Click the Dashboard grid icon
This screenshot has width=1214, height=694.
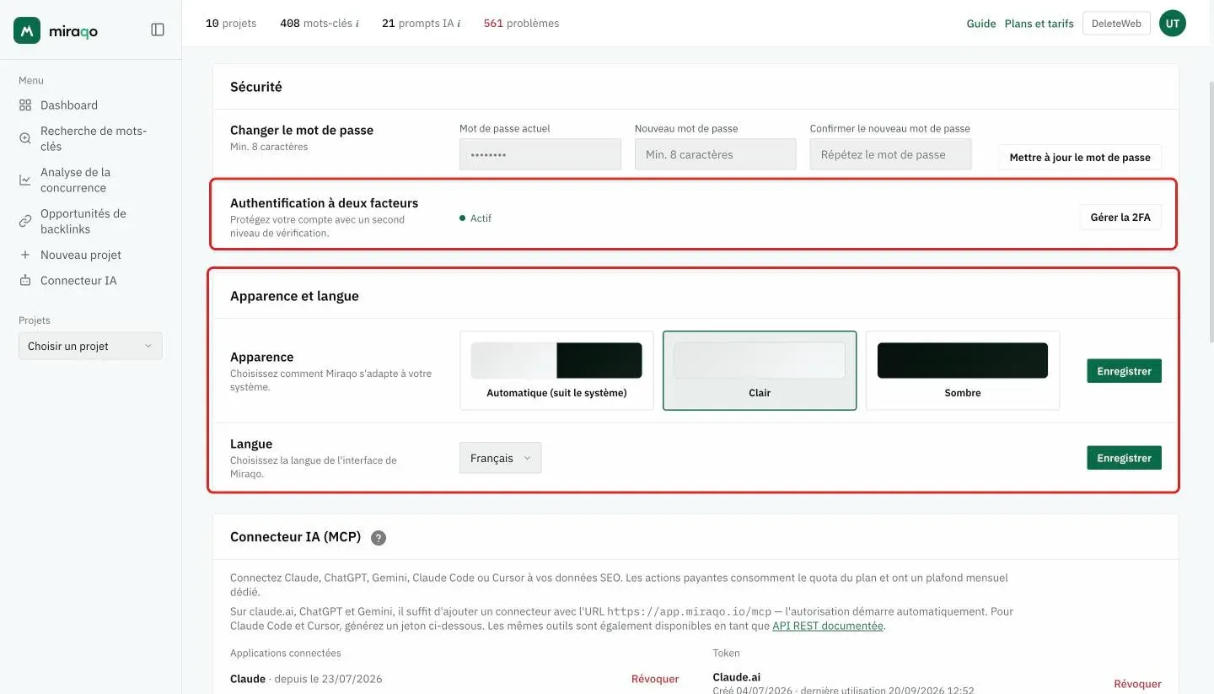(25, 105)
